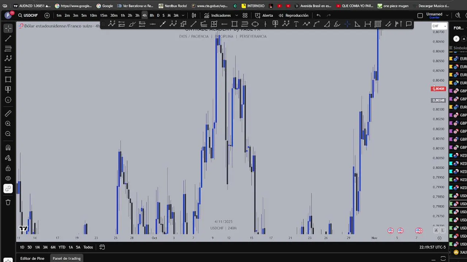This screenshot has height=262, width=467.
Task: Start Reproducción bar replay
Action: pos(293,15)
